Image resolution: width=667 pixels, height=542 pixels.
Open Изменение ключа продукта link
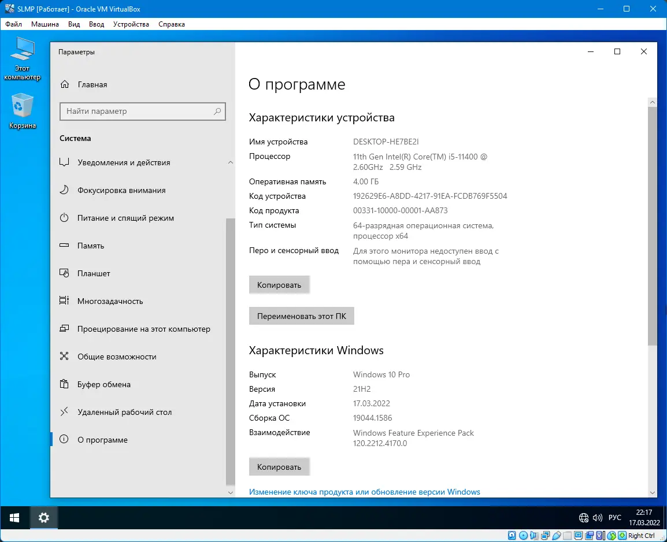coord(365,492)
